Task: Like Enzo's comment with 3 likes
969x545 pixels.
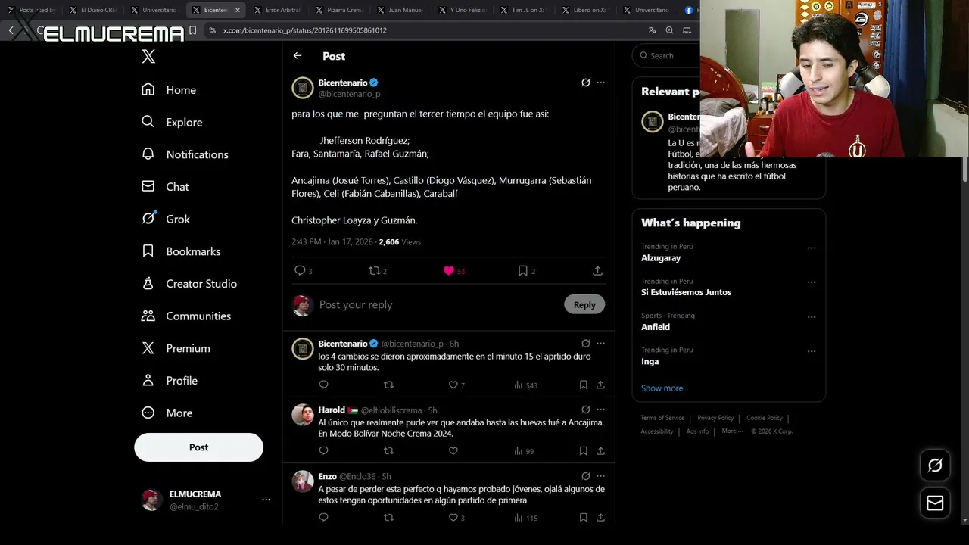Action: pyautogui.click(x=456, y=518)
